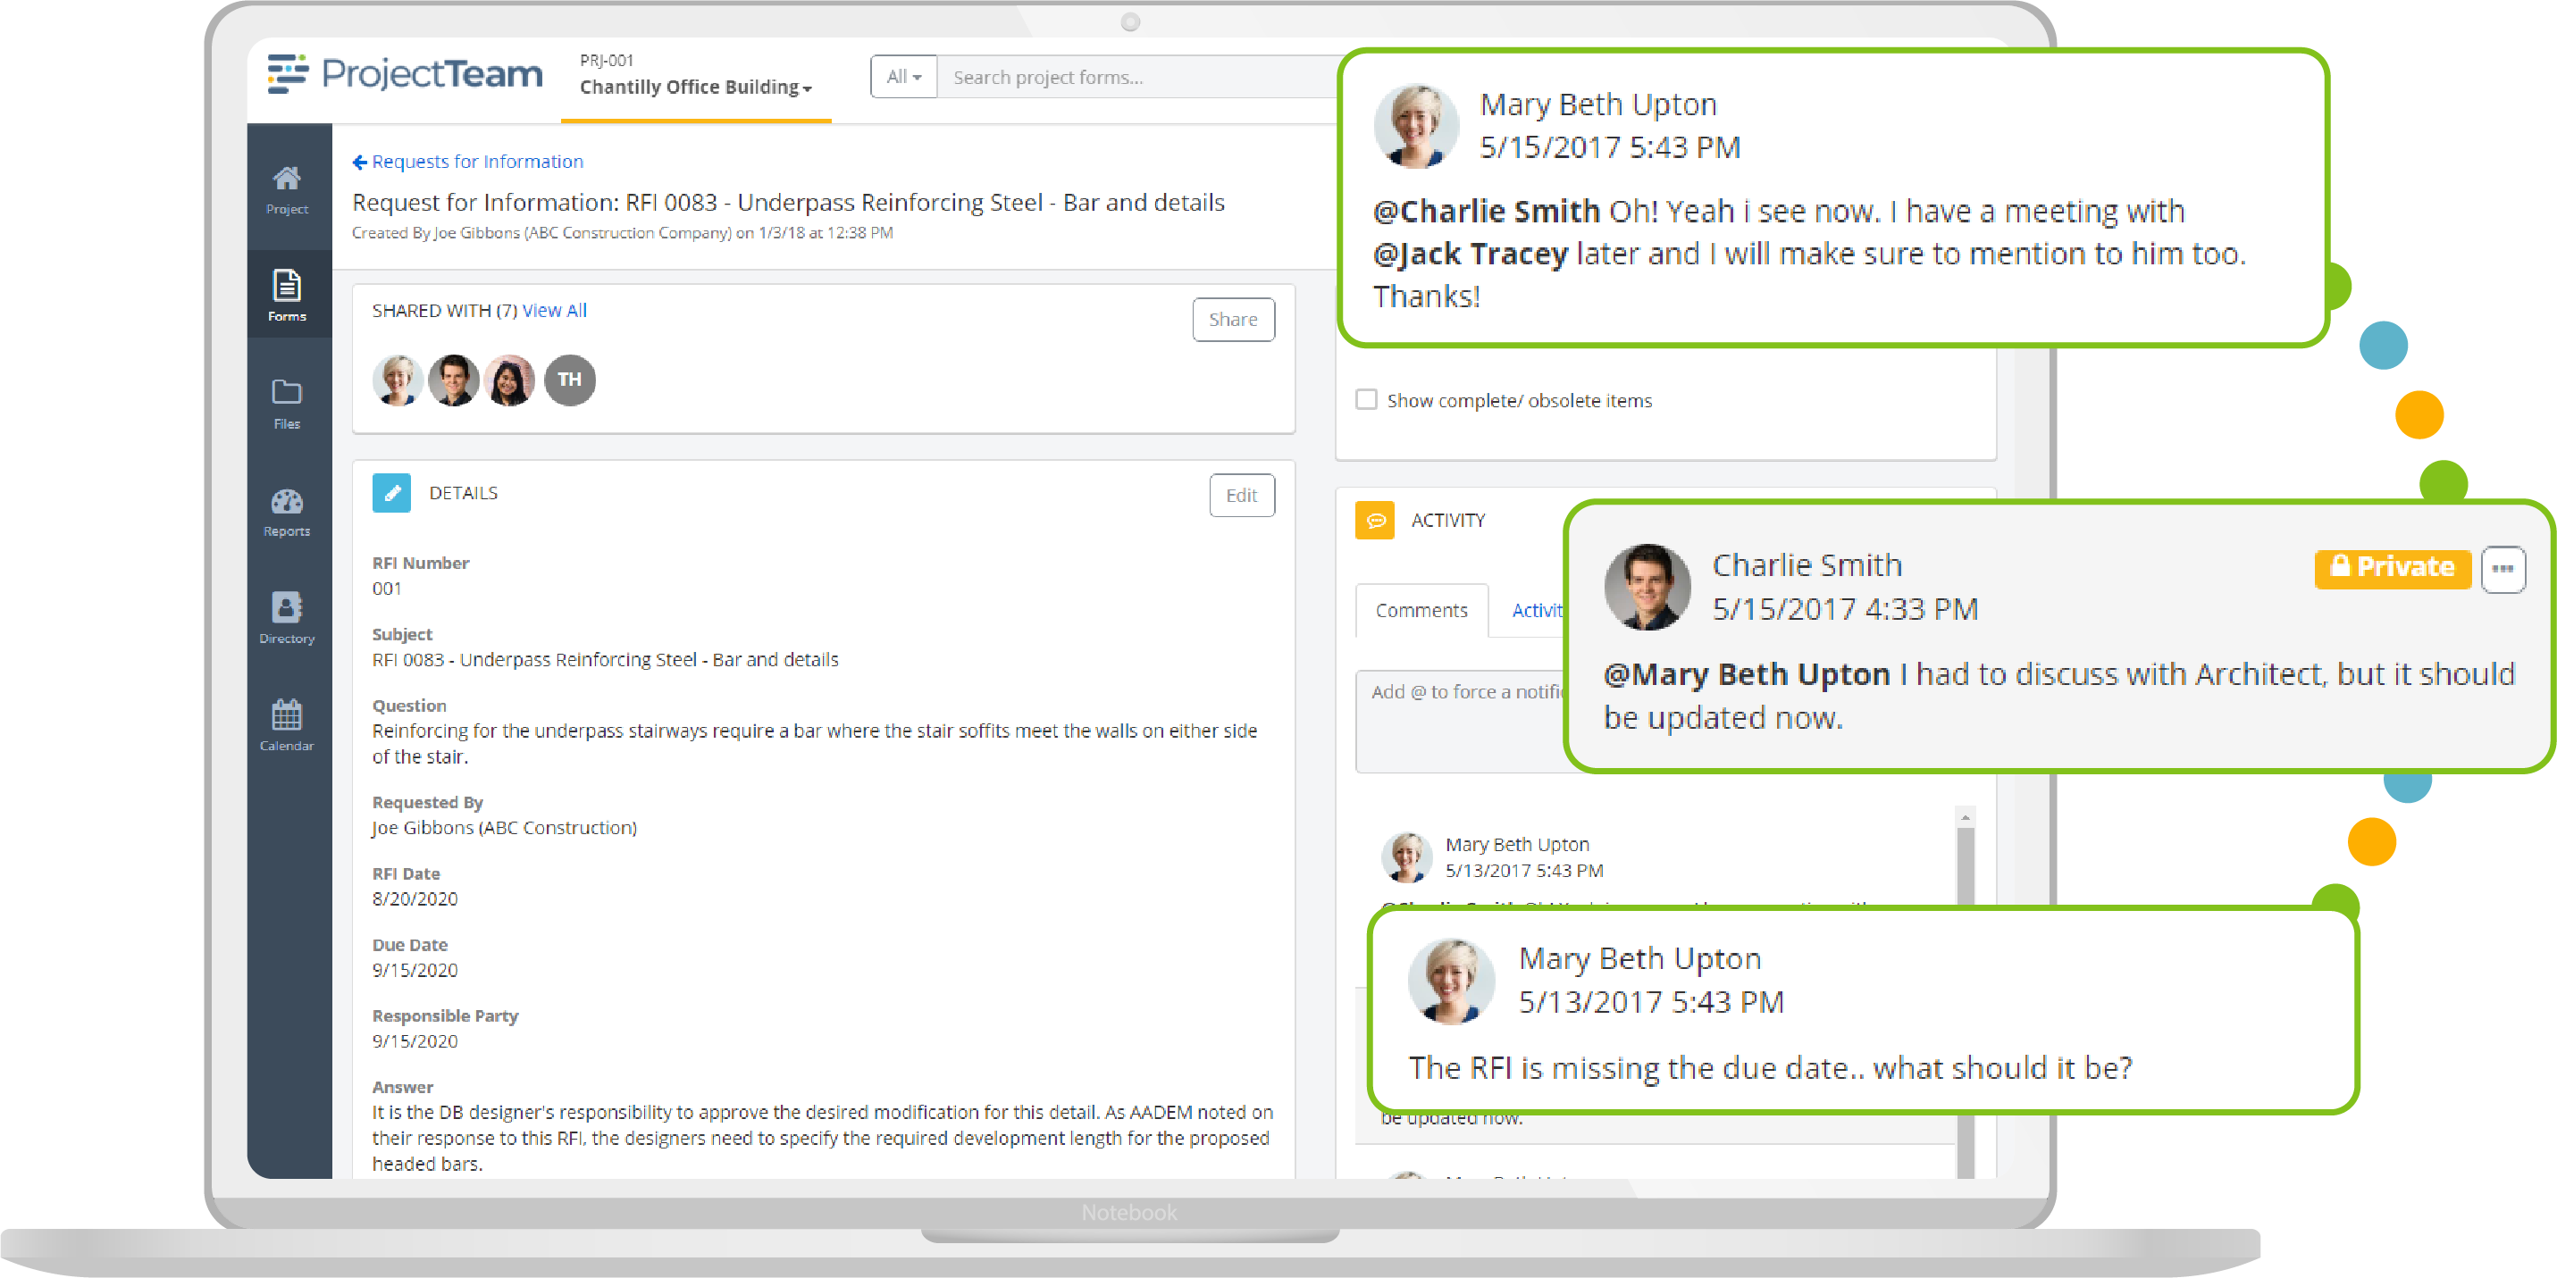The image size is (2557, 1278).
Task: Click the @Jack Tracey mention
Action: click(1470, 253)
